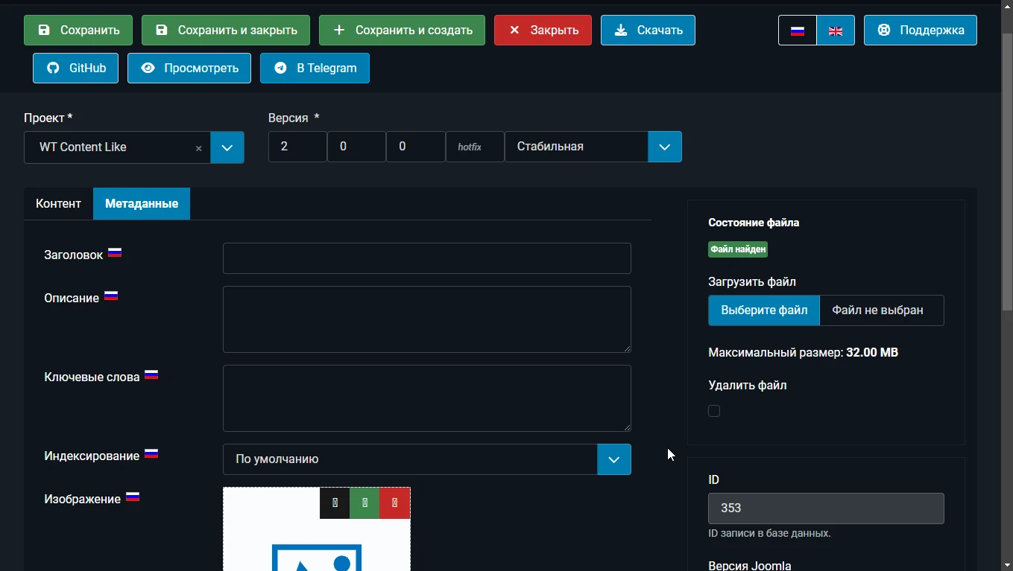Expand the stability dropdown chevron
Screen dimensions: 1013x571
click(x=665, y=147)
